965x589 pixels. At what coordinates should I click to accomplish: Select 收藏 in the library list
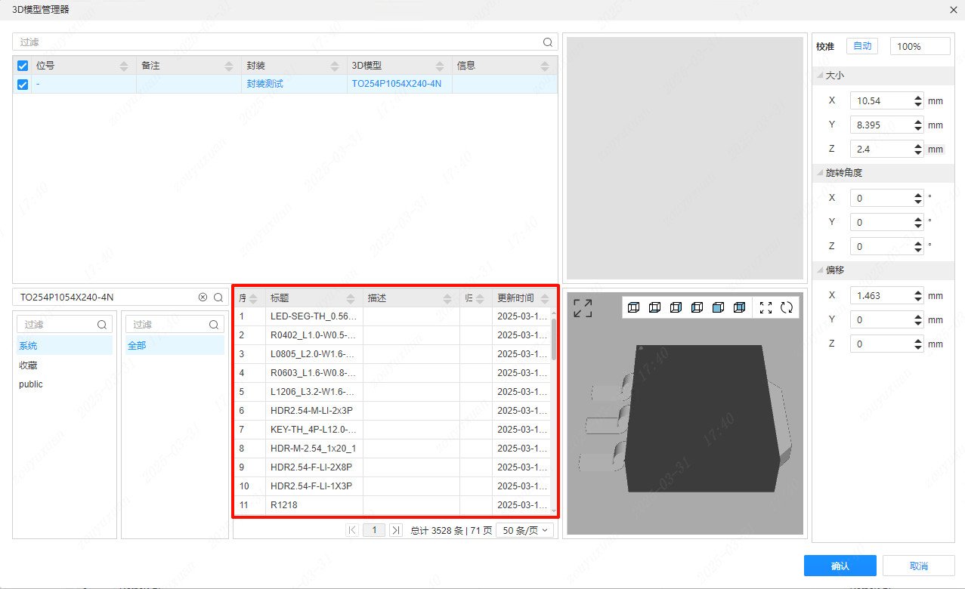(x=29, y=365)
